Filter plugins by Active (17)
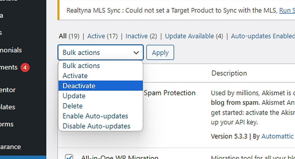Image resolution: width=295 pixels, height=159 pixels. pos(102,36)
